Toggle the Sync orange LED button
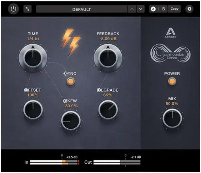The image size is (201, 173). [x=71, y=81]
